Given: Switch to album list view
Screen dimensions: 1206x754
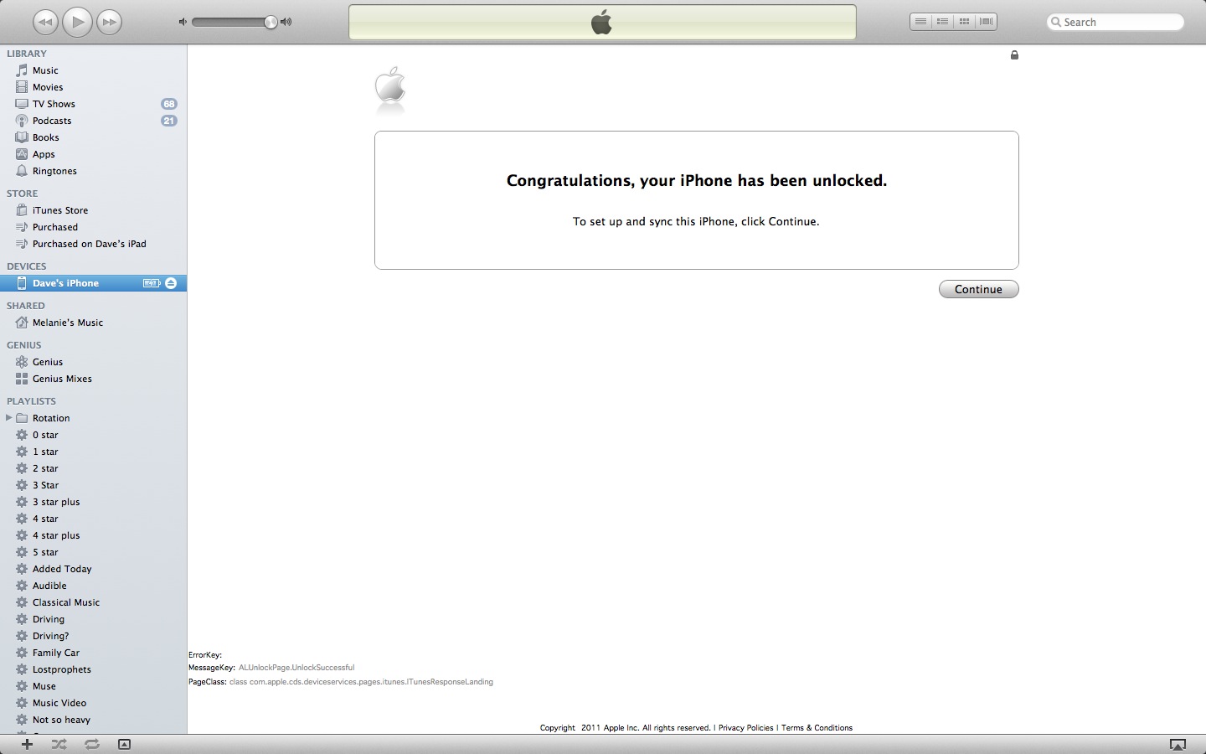Looking at the screenshot, I should click(942, 22).
